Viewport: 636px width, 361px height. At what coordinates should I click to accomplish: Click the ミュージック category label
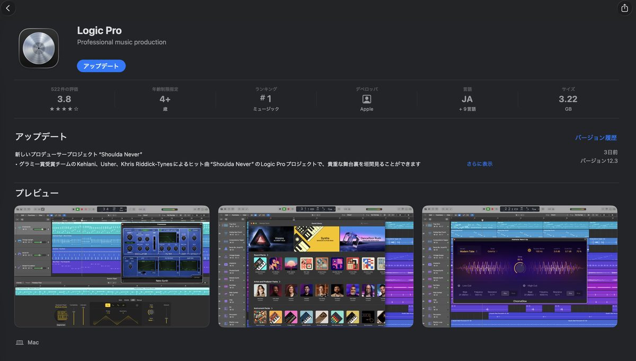coord(266,109)
